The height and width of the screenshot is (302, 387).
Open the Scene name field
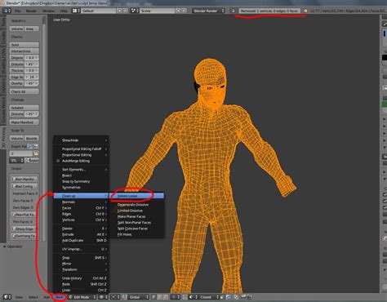tap(157, 11)
